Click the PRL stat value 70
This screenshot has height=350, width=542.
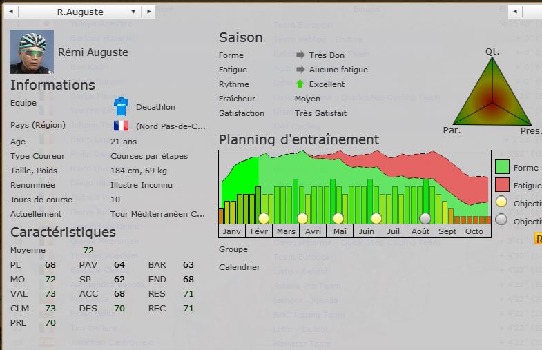click(50, 322)
